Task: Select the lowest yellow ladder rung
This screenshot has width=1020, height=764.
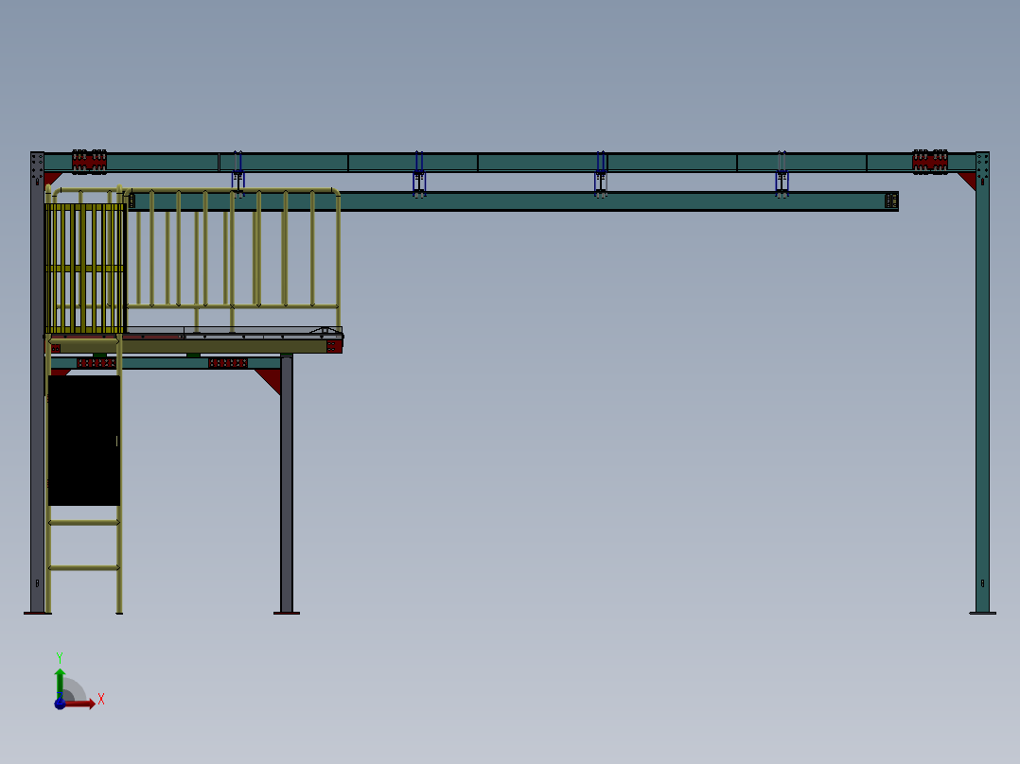Action: point(84,567)
